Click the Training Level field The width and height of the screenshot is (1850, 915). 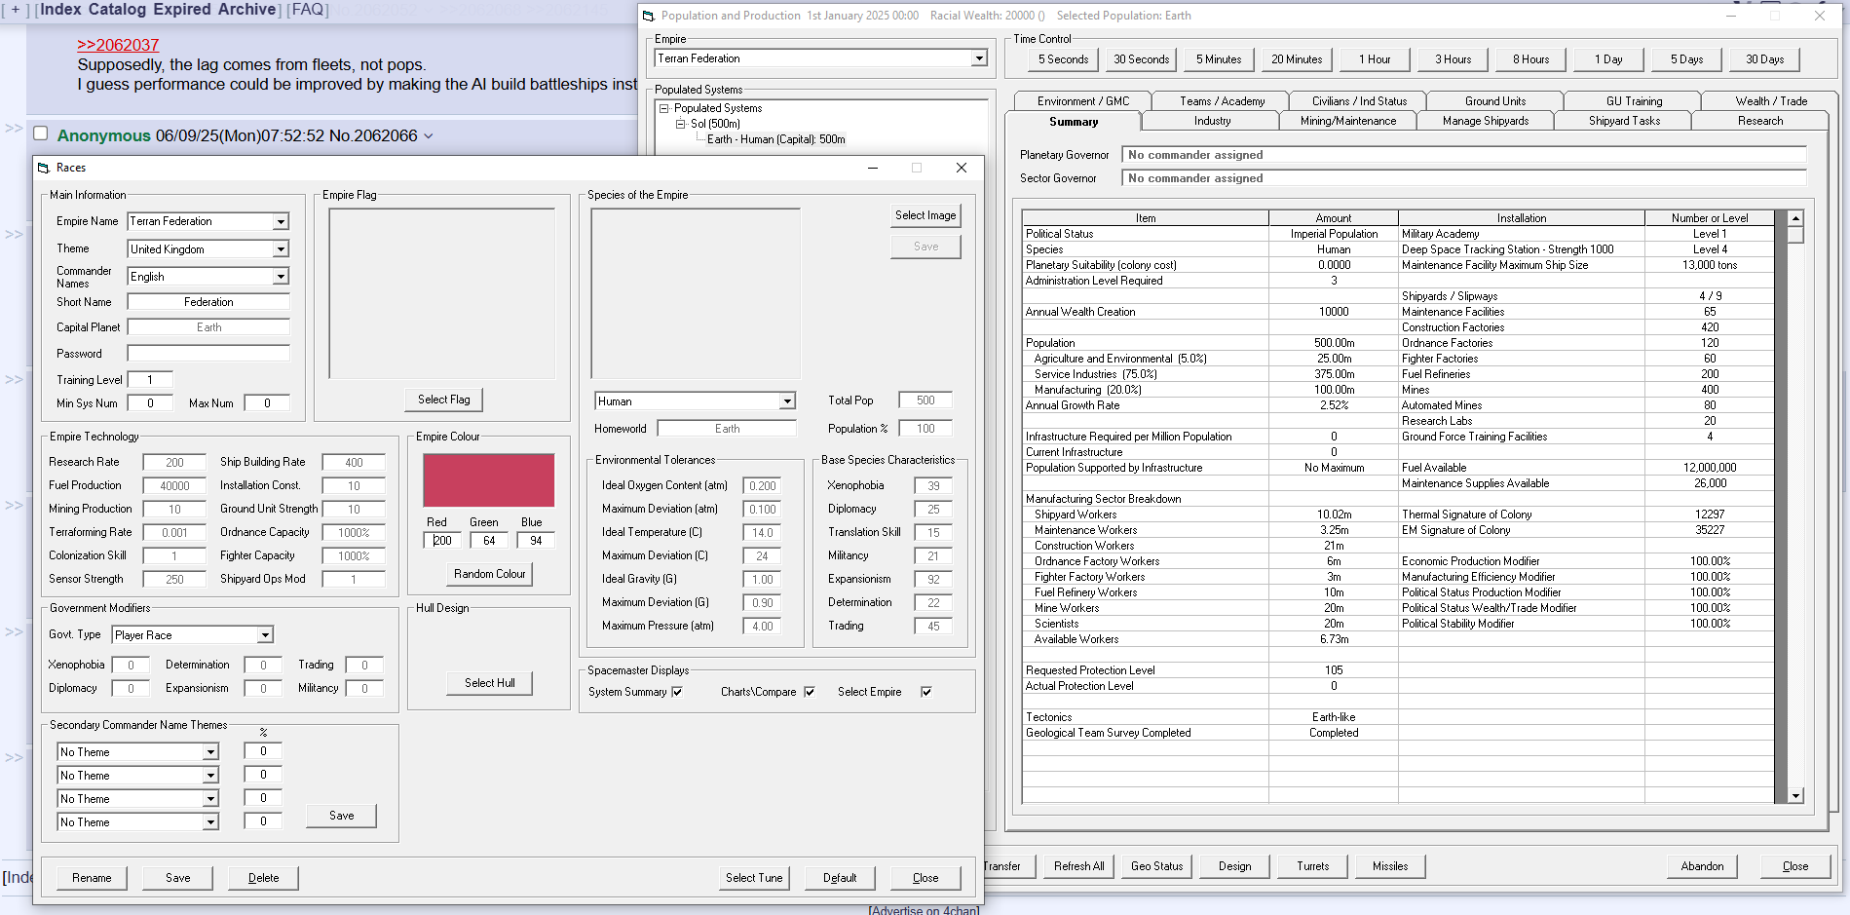tap(150, 380)
